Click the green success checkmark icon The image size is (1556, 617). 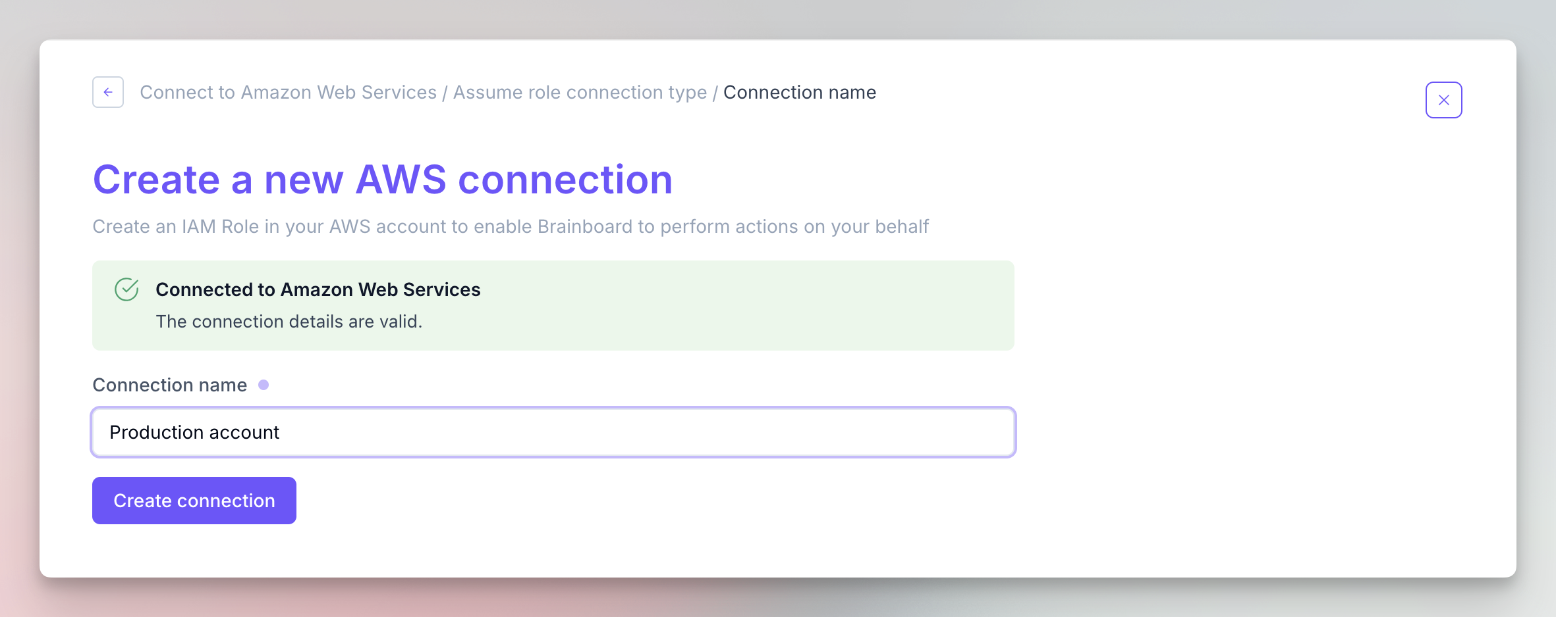click(126, 289)
